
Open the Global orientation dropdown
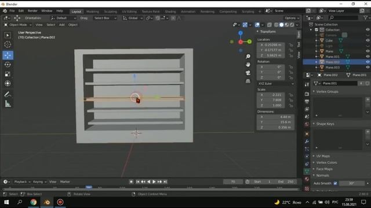click(x=133, y=18)
